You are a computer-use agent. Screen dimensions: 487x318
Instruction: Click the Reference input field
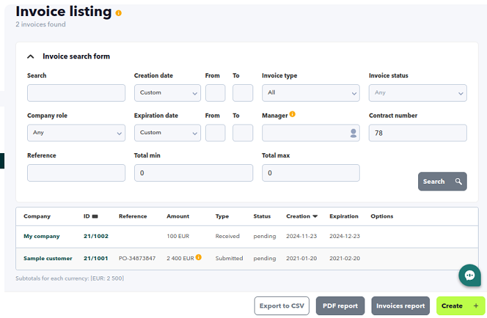(76, 173)
